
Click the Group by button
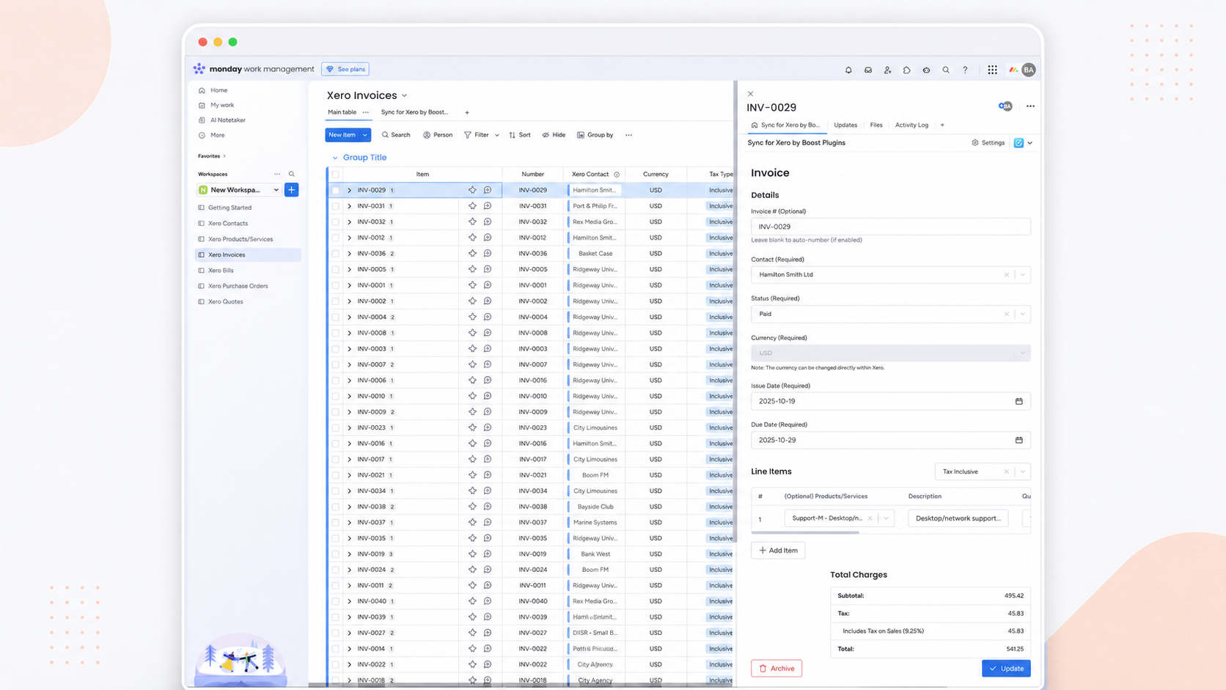point(595,135)
